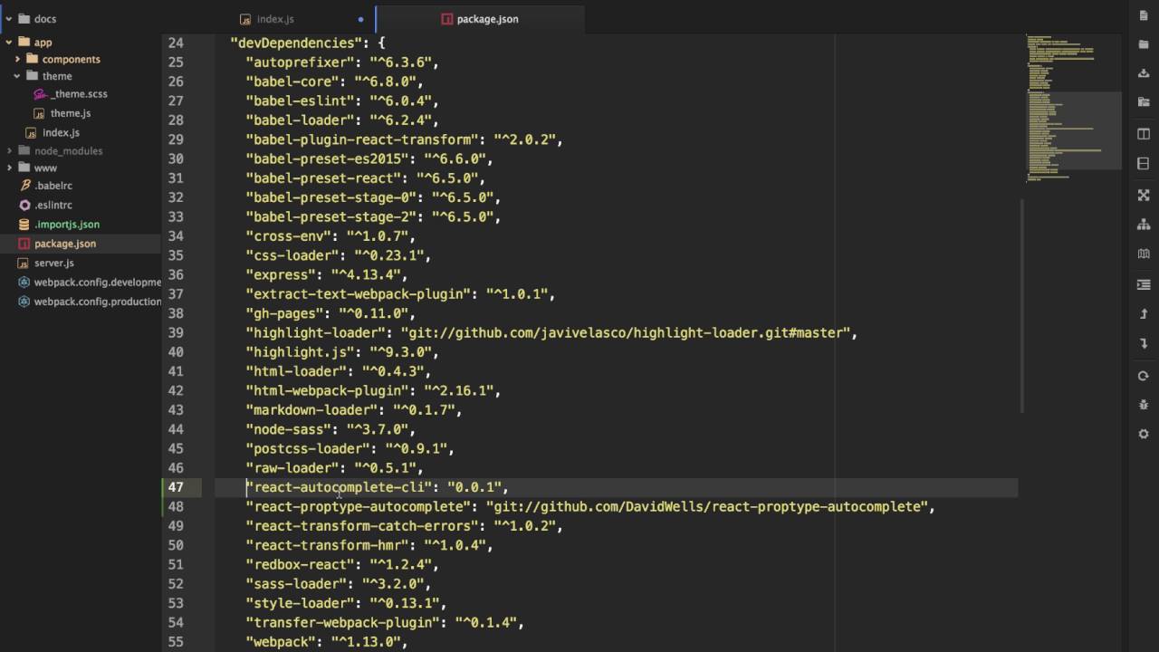This screenshot has height=652, width=1159.
Task: Open settings with the gear icon
Action: 1144,435
